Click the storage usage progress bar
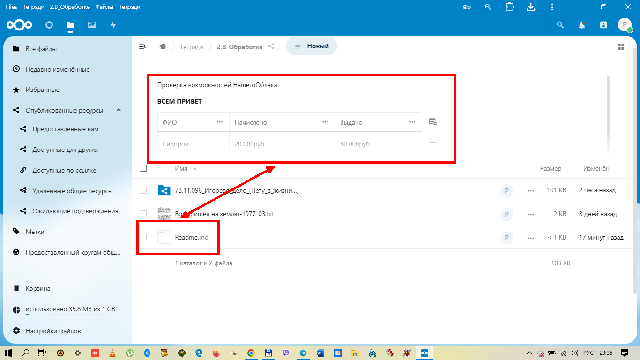 (70, 315)
